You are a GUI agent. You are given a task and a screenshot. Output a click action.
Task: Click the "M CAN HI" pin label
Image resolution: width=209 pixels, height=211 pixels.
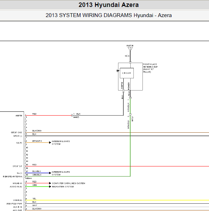tap(17, 183)
